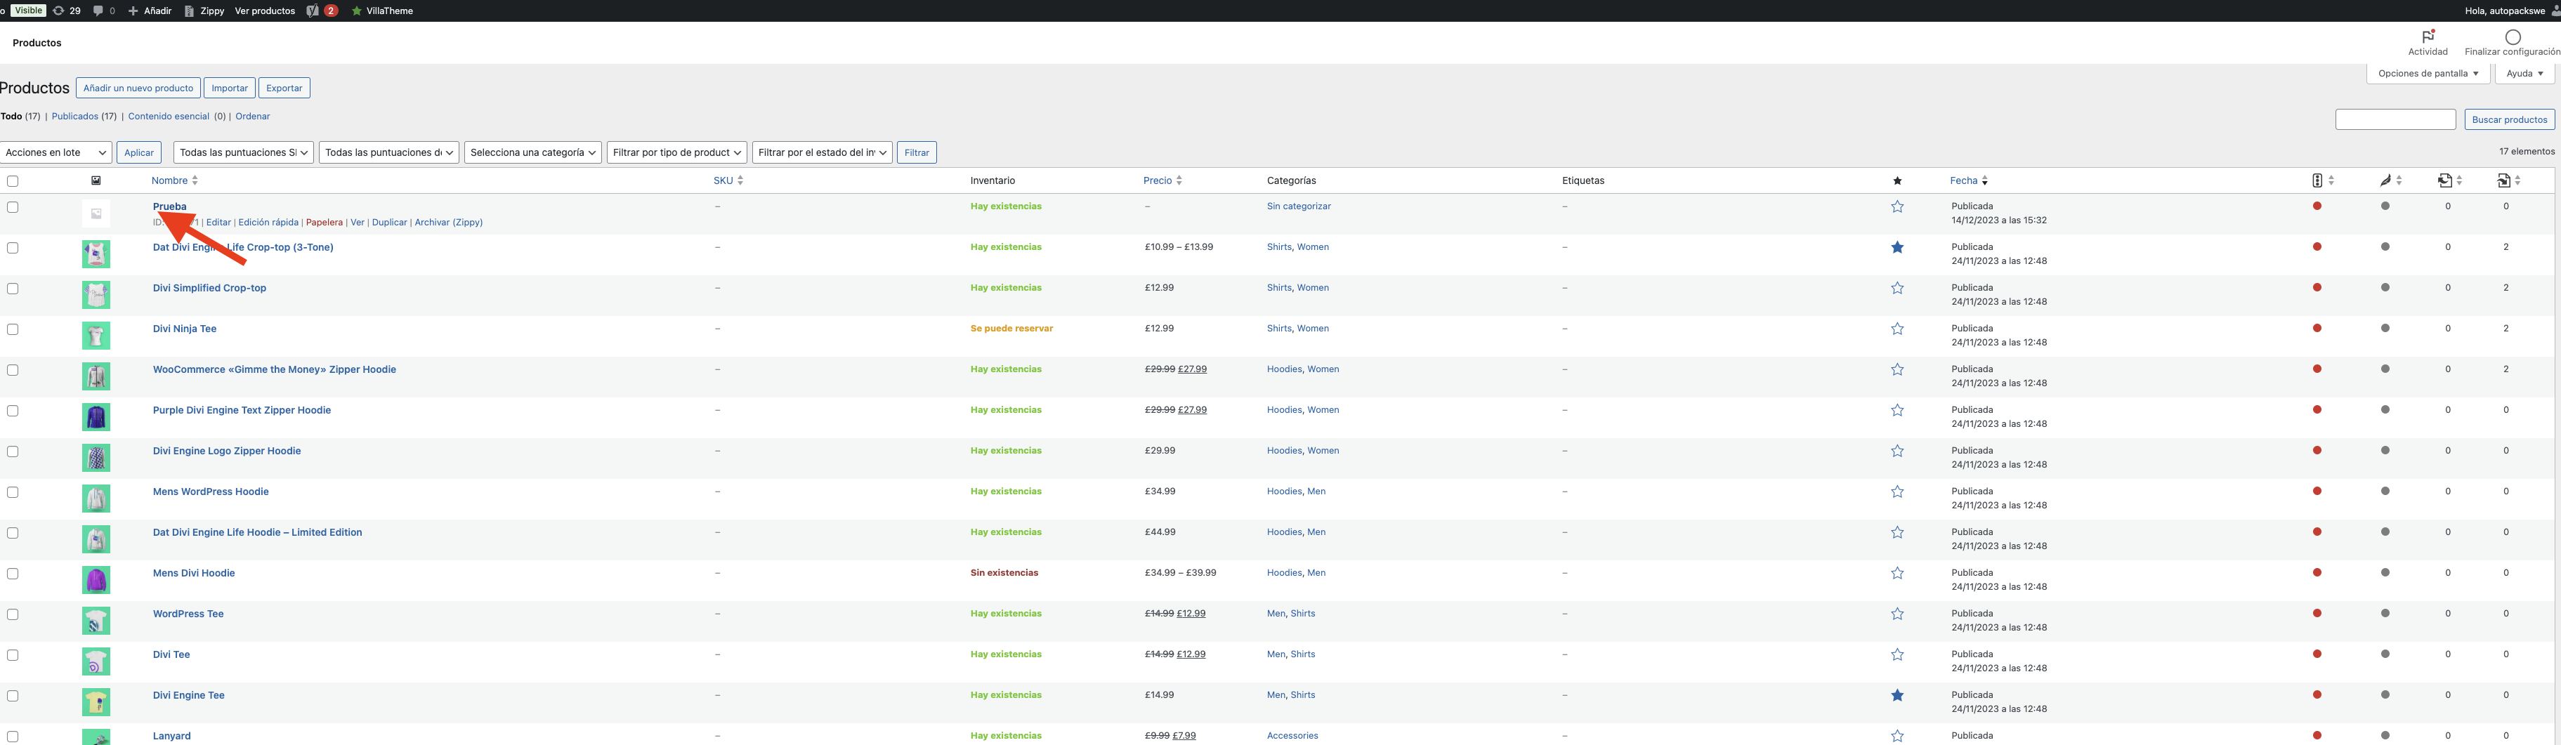The height and width of the screenshot is (745, 2561).
Task: Open the first Todas las puntuaciones dropdown
Action: click(244, 152)
